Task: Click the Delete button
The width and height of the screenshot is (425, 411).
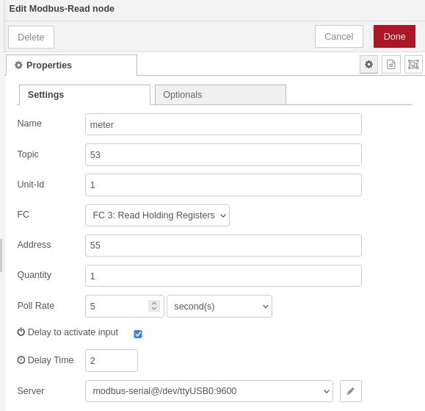Action: click(31, 37)
